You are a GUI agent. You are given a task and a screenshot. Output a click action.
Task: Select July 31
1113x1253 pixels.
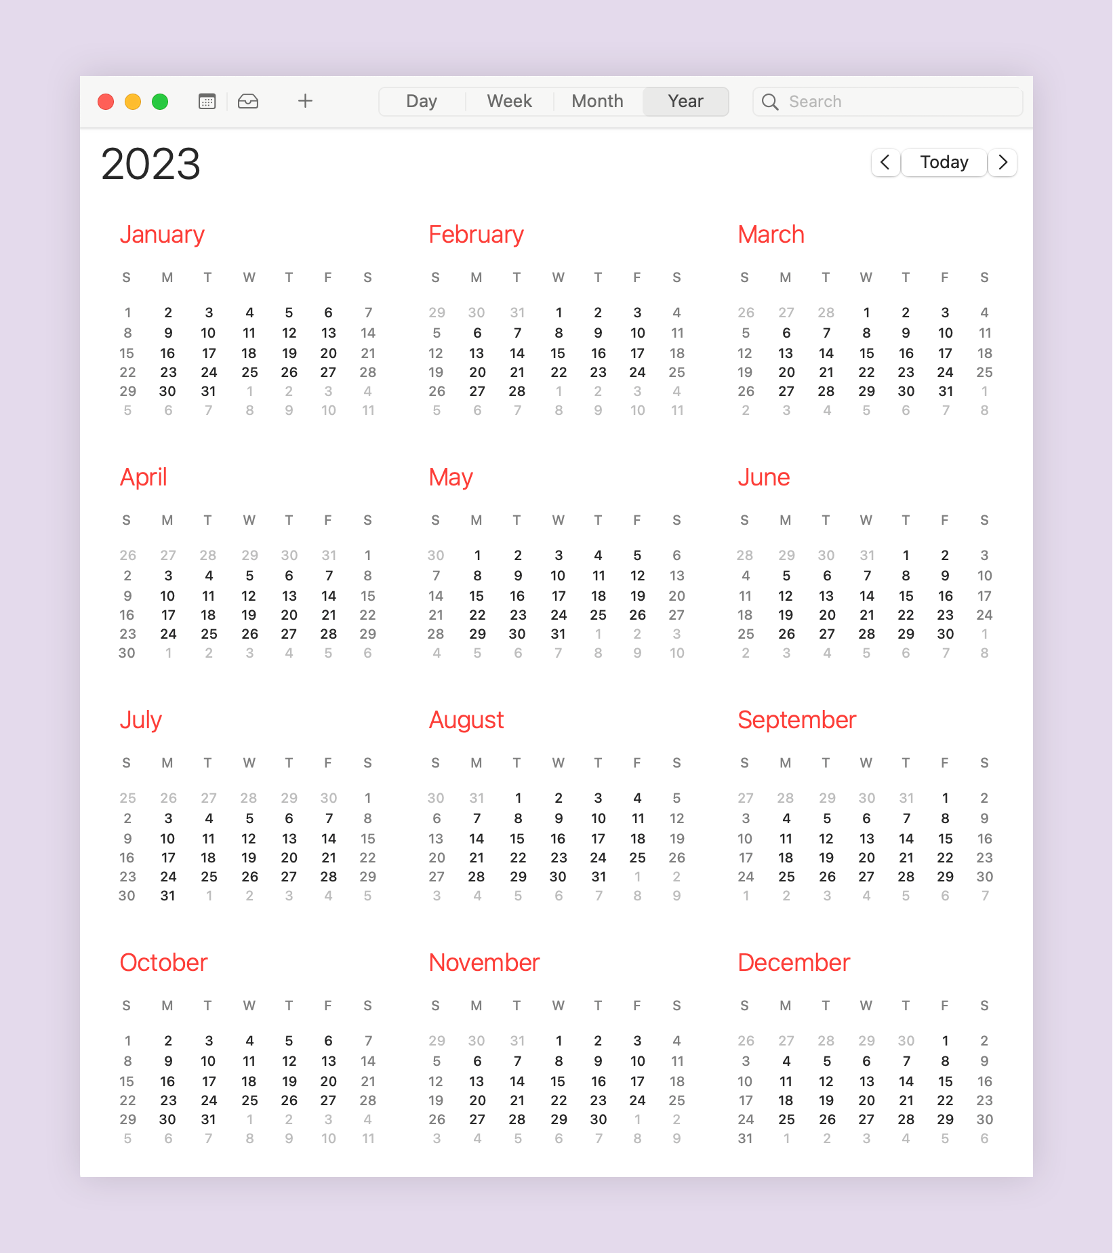tap(168, 896)
